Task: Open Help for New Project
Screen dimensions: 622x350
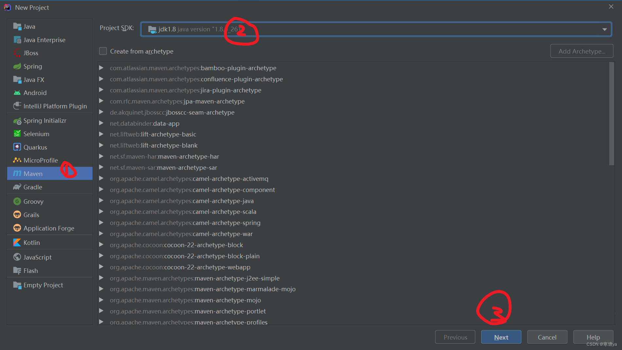Action: 593,337
